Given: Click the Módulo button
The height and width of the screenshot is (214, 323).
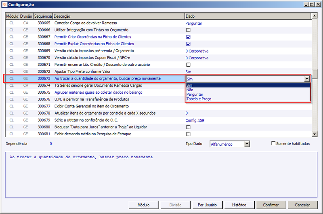Looking at the screenshot, I should pyautogui.click(x=144, y=205).
